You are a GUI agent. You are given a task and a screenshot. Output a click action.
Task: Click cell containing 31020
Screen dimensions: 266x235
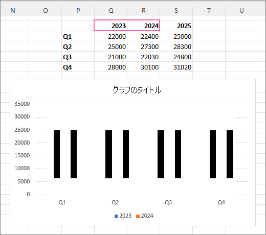click(176, 67)
